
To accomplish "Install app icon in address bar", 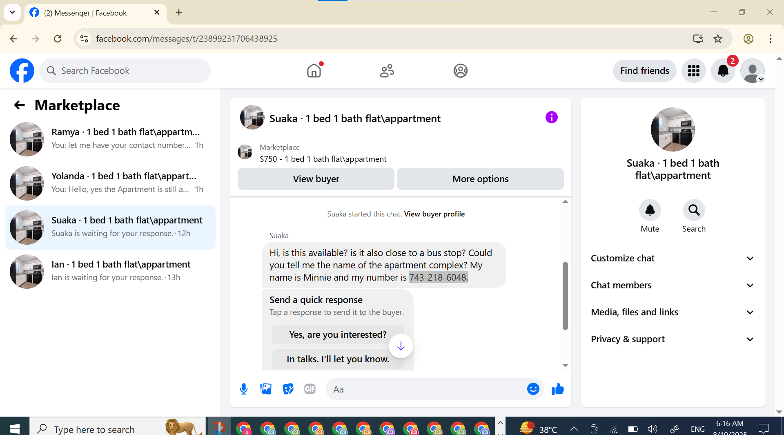I will click(x=698, y=38).
